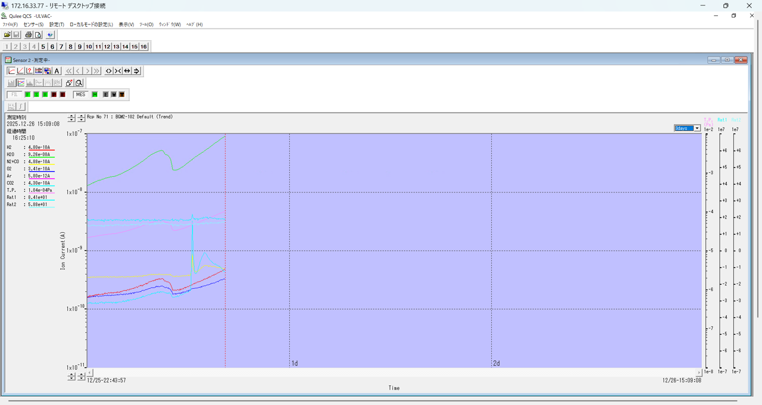Toggle the gray E indicator after M

(x=106, y=95)
